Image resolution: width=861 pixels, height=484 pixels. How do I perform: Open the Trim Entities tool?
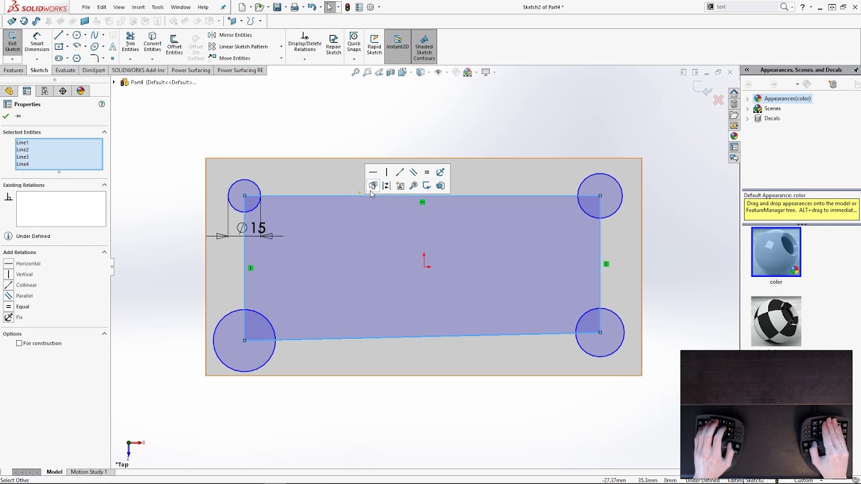[x=130, y=42]
